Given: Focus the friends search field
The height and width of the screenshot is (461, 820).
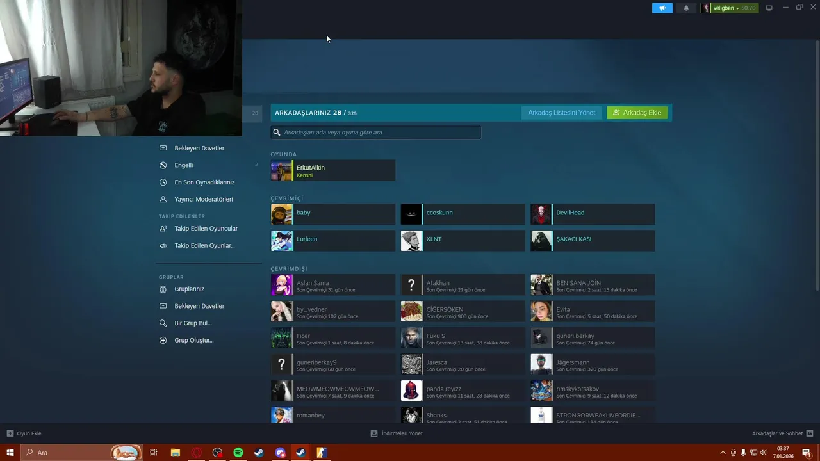Looking at the screenshot, I should click(x=375, y=133).
